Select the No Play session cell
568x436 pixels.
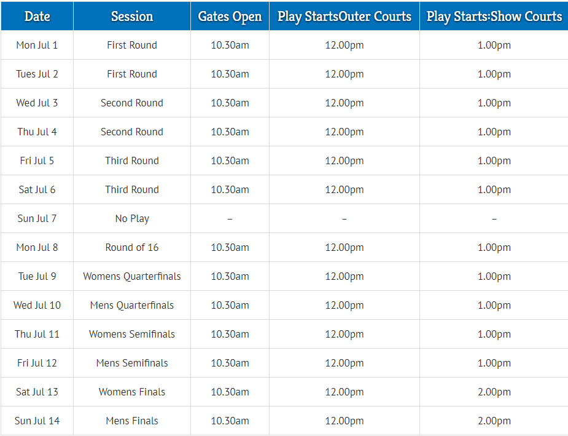point(132,218)
